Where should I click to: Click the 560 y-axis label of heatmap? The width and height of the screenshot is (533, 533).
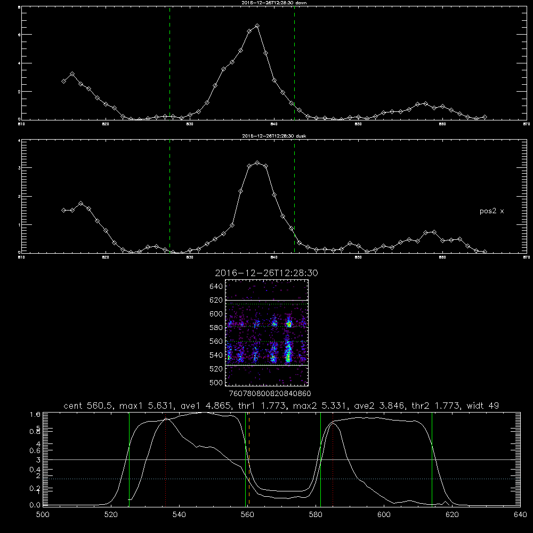[216, 341]
